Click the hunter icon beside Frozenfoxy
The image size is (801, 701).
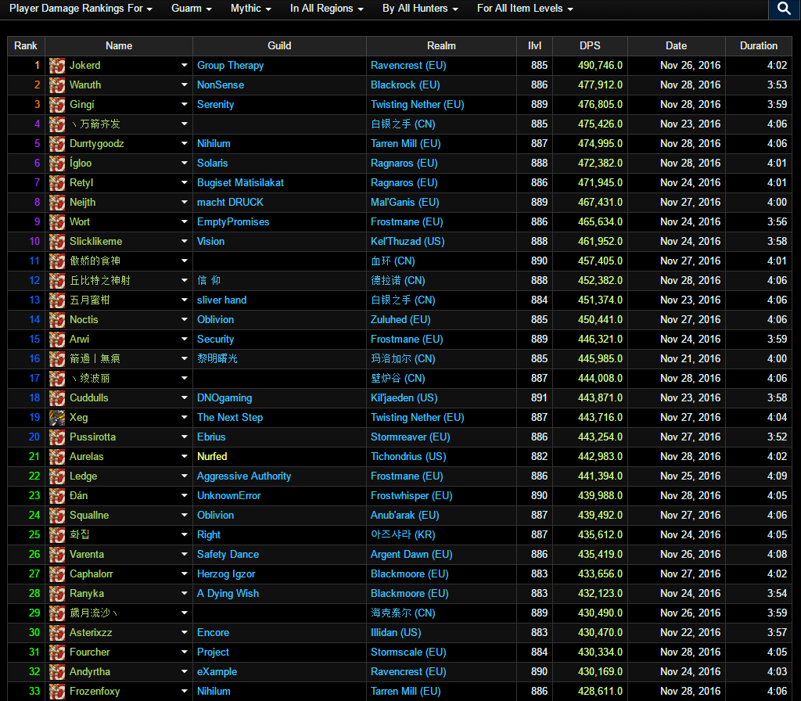(56, 692)
